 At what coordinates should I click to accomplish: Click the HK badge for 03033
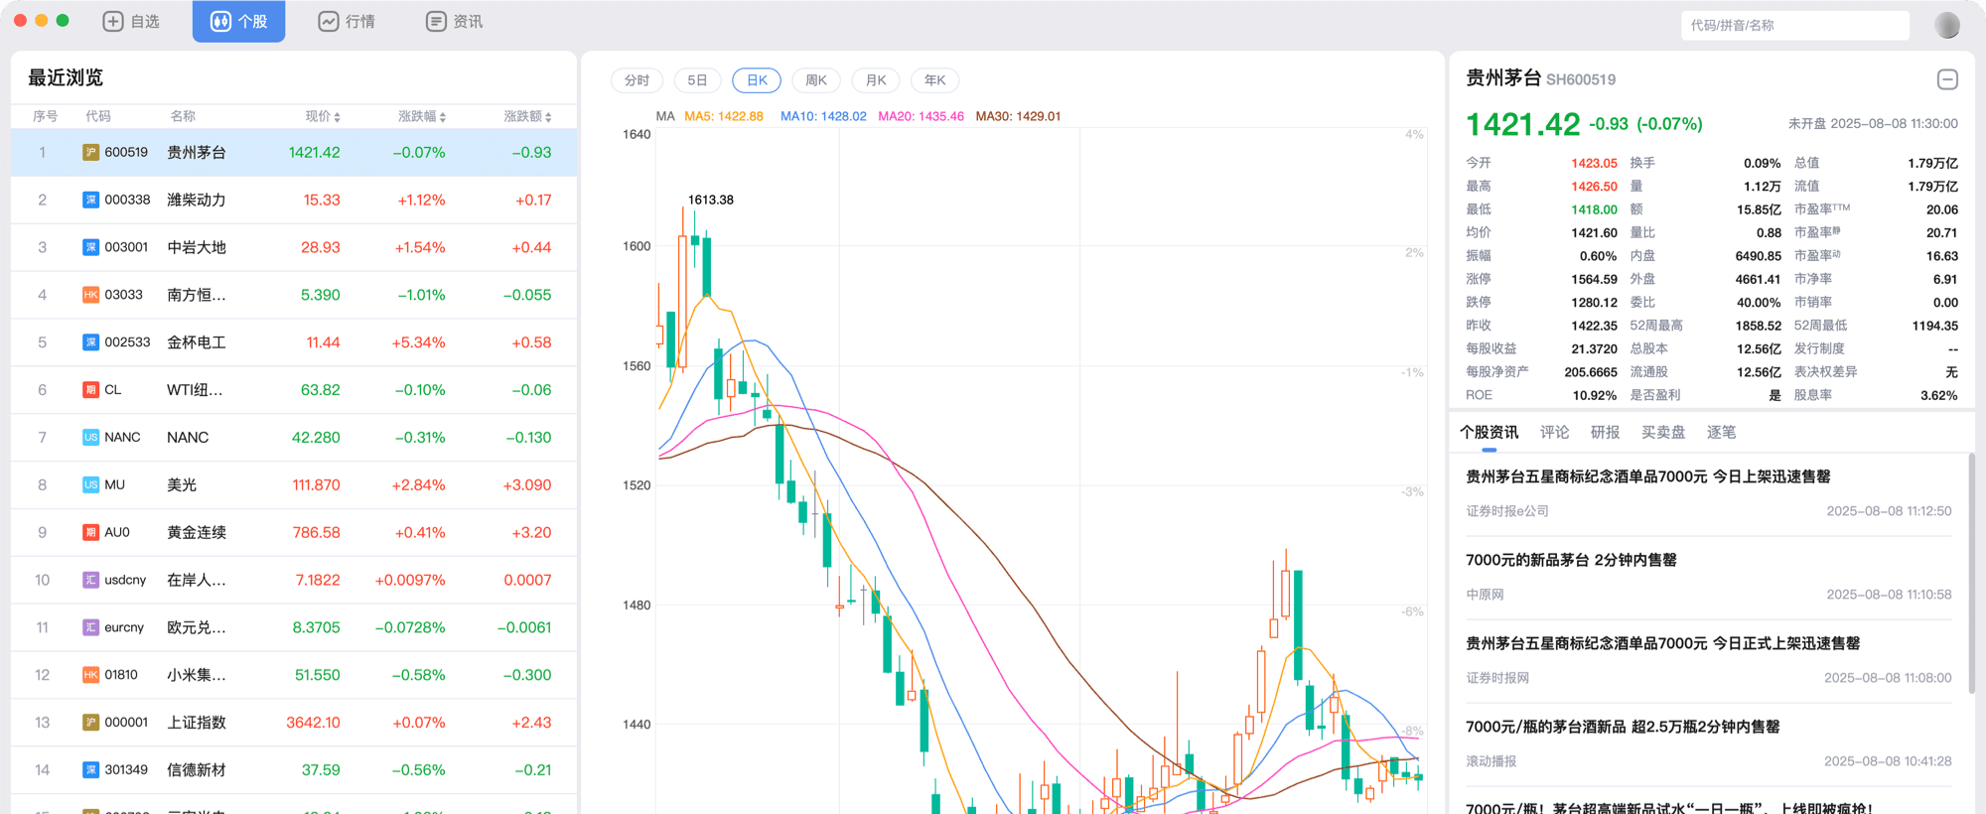tap(90, 295)
